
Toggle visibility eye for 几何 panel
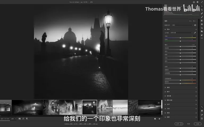coord(196,108)
